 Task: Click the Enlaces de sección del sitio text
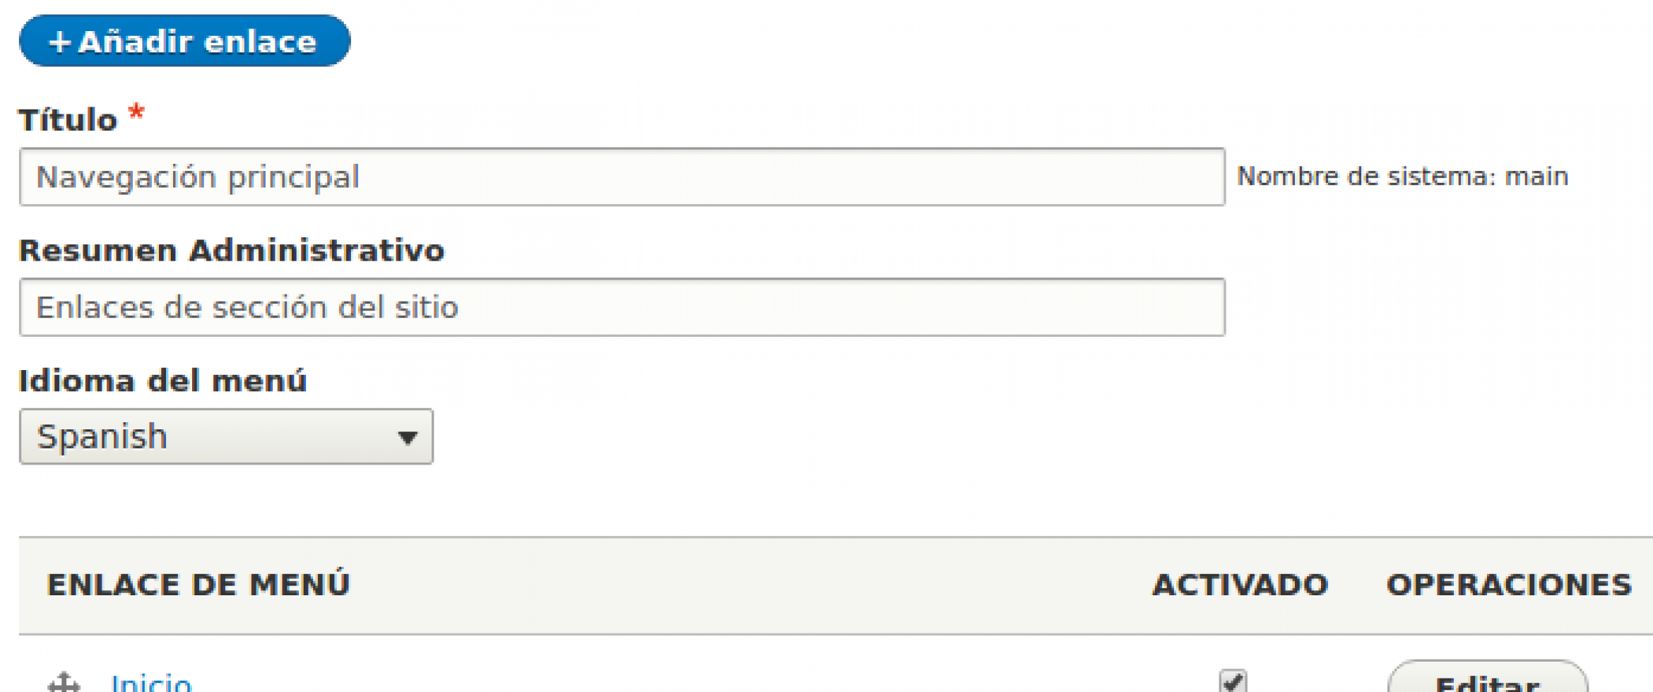point(247,307)
